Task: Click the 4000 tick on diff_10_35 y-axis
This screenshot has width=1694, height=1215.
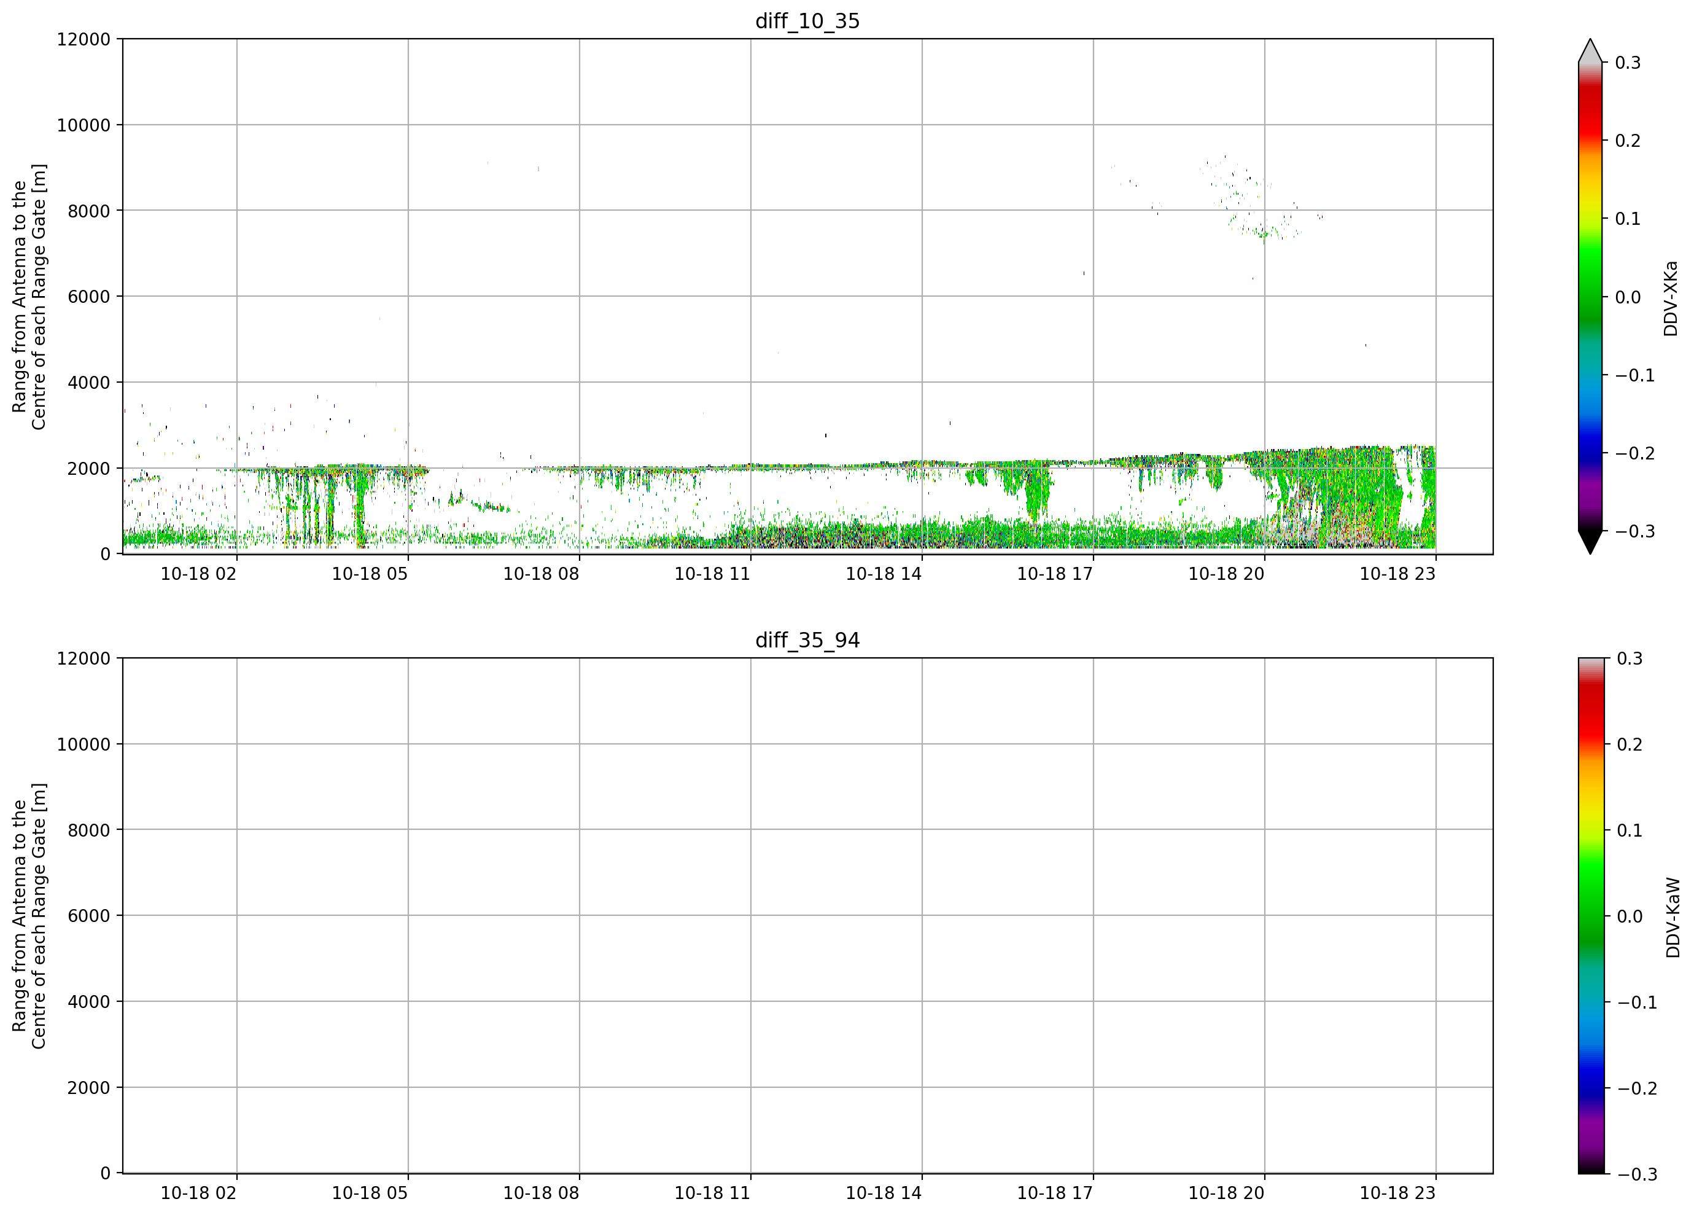Action: coord(89,383)
